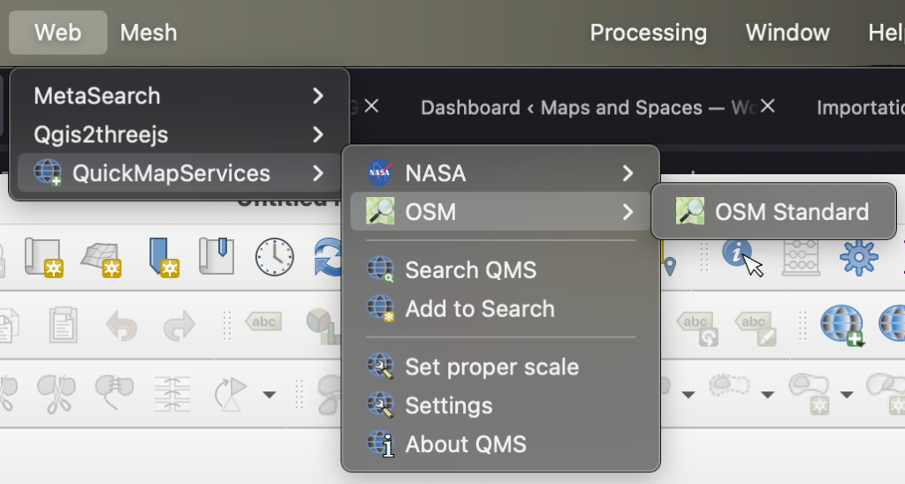Add OSM Standard basemap layer
The image size is (905, 484).
[773, 212]
